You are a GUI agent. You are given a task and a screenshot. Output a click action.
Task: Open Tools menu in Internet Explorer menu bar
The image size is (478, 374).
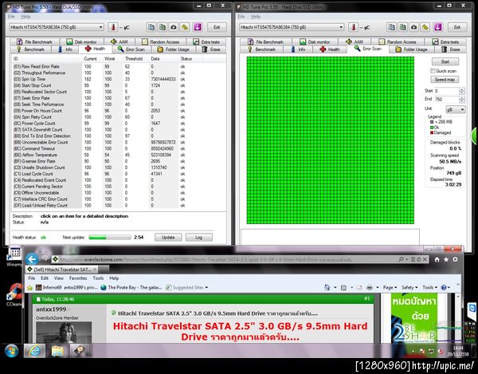[98, 278]
